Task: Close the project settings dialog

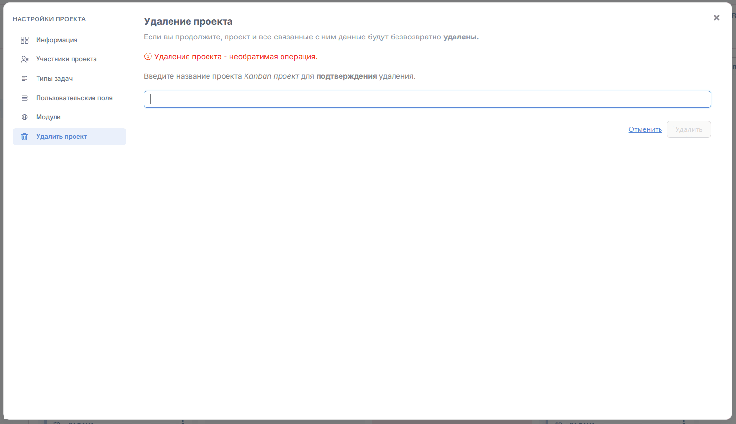Action: 716,18
